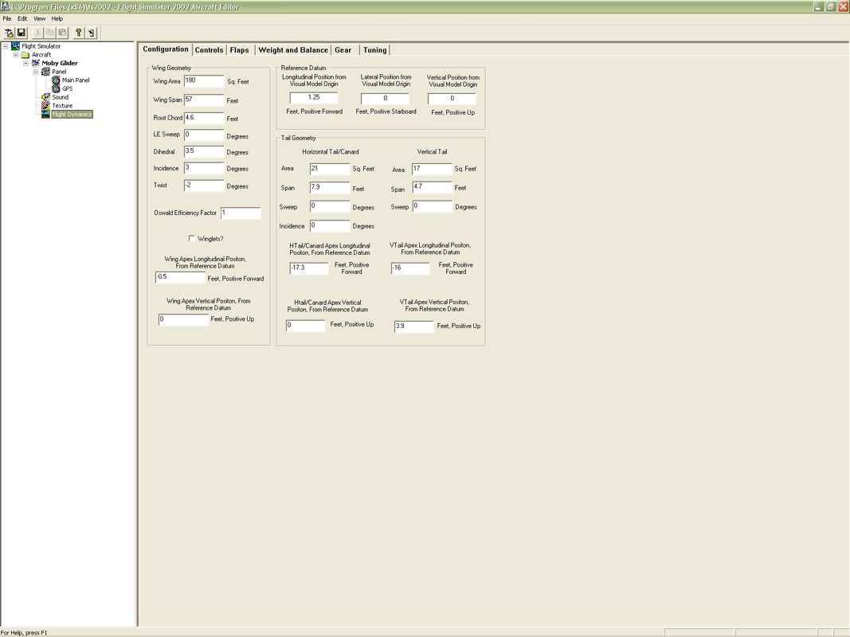Click the save floppy disk icon
This screenshot has width=850, height=637.
pos(22,33)
